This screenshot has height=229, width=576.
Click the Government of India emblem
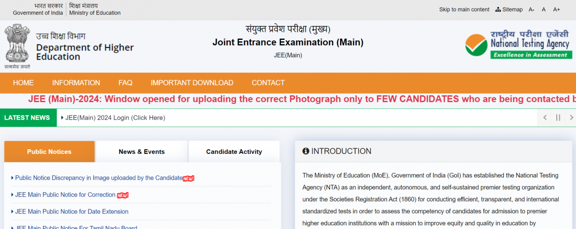17,45
